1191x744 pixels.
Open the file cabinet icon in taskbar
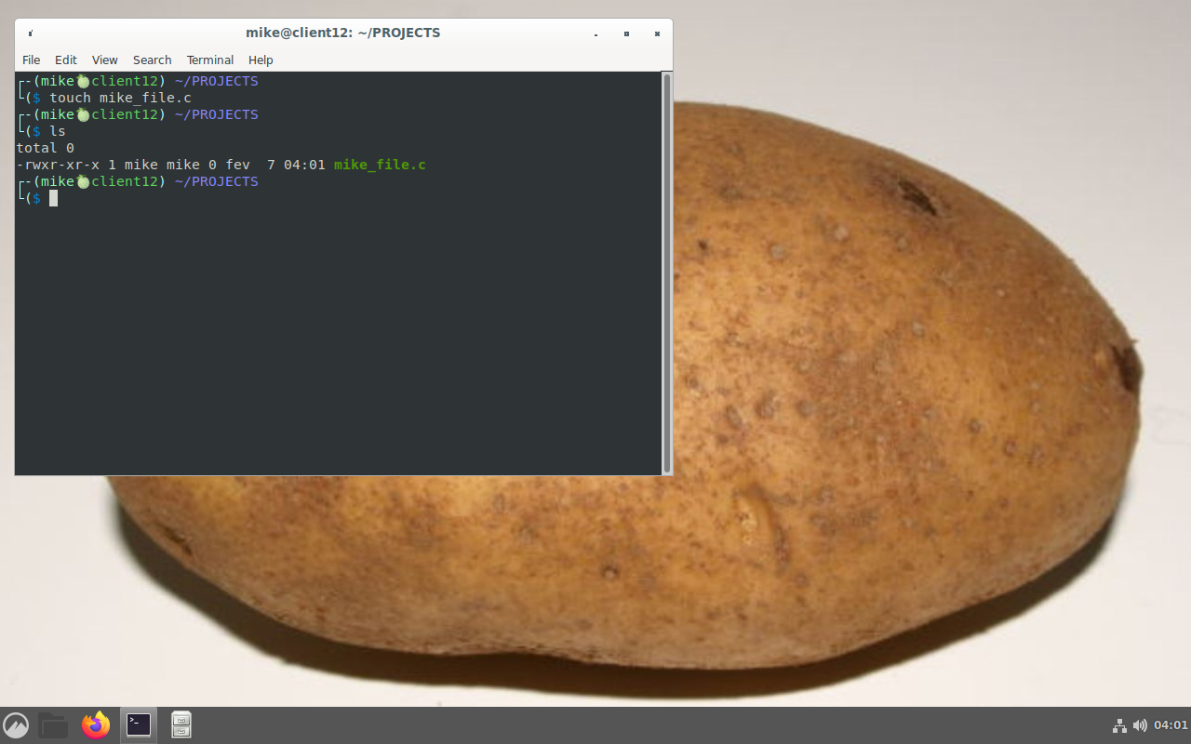click(181, 724)
